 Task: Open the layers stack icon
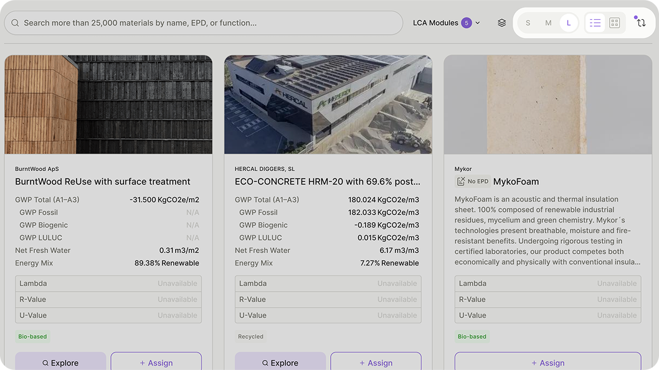pyautogui.click(x=501, y=22)
